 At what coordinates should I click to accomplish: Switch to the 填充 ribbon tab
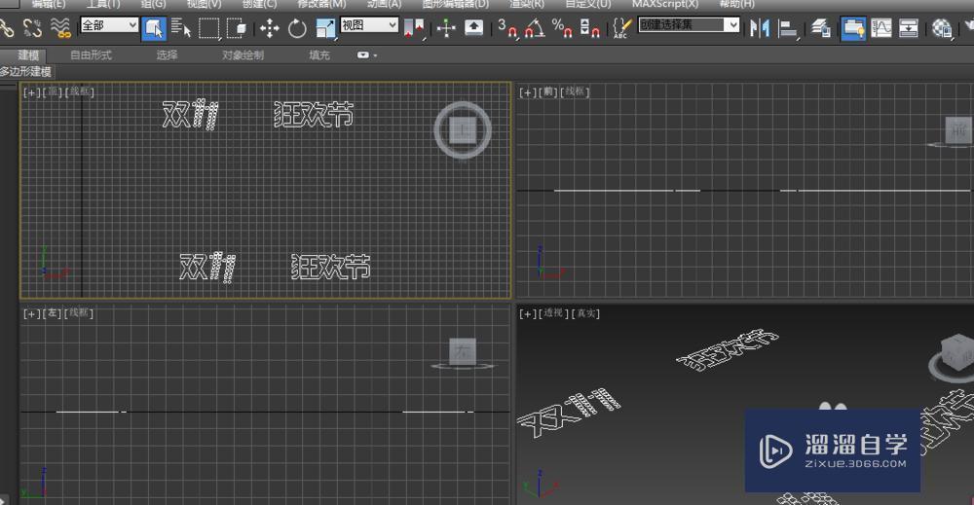tap(319, 55)
